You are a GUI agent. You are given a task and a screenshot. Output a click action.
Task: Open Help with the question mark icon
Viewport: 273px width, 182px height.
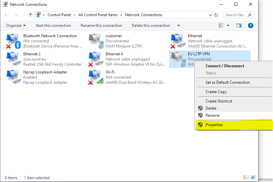pyautogui.click(x=250, y=26)
